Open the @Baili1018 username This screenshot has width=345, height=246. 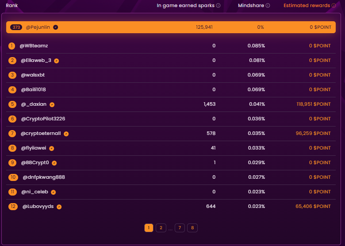33,89
